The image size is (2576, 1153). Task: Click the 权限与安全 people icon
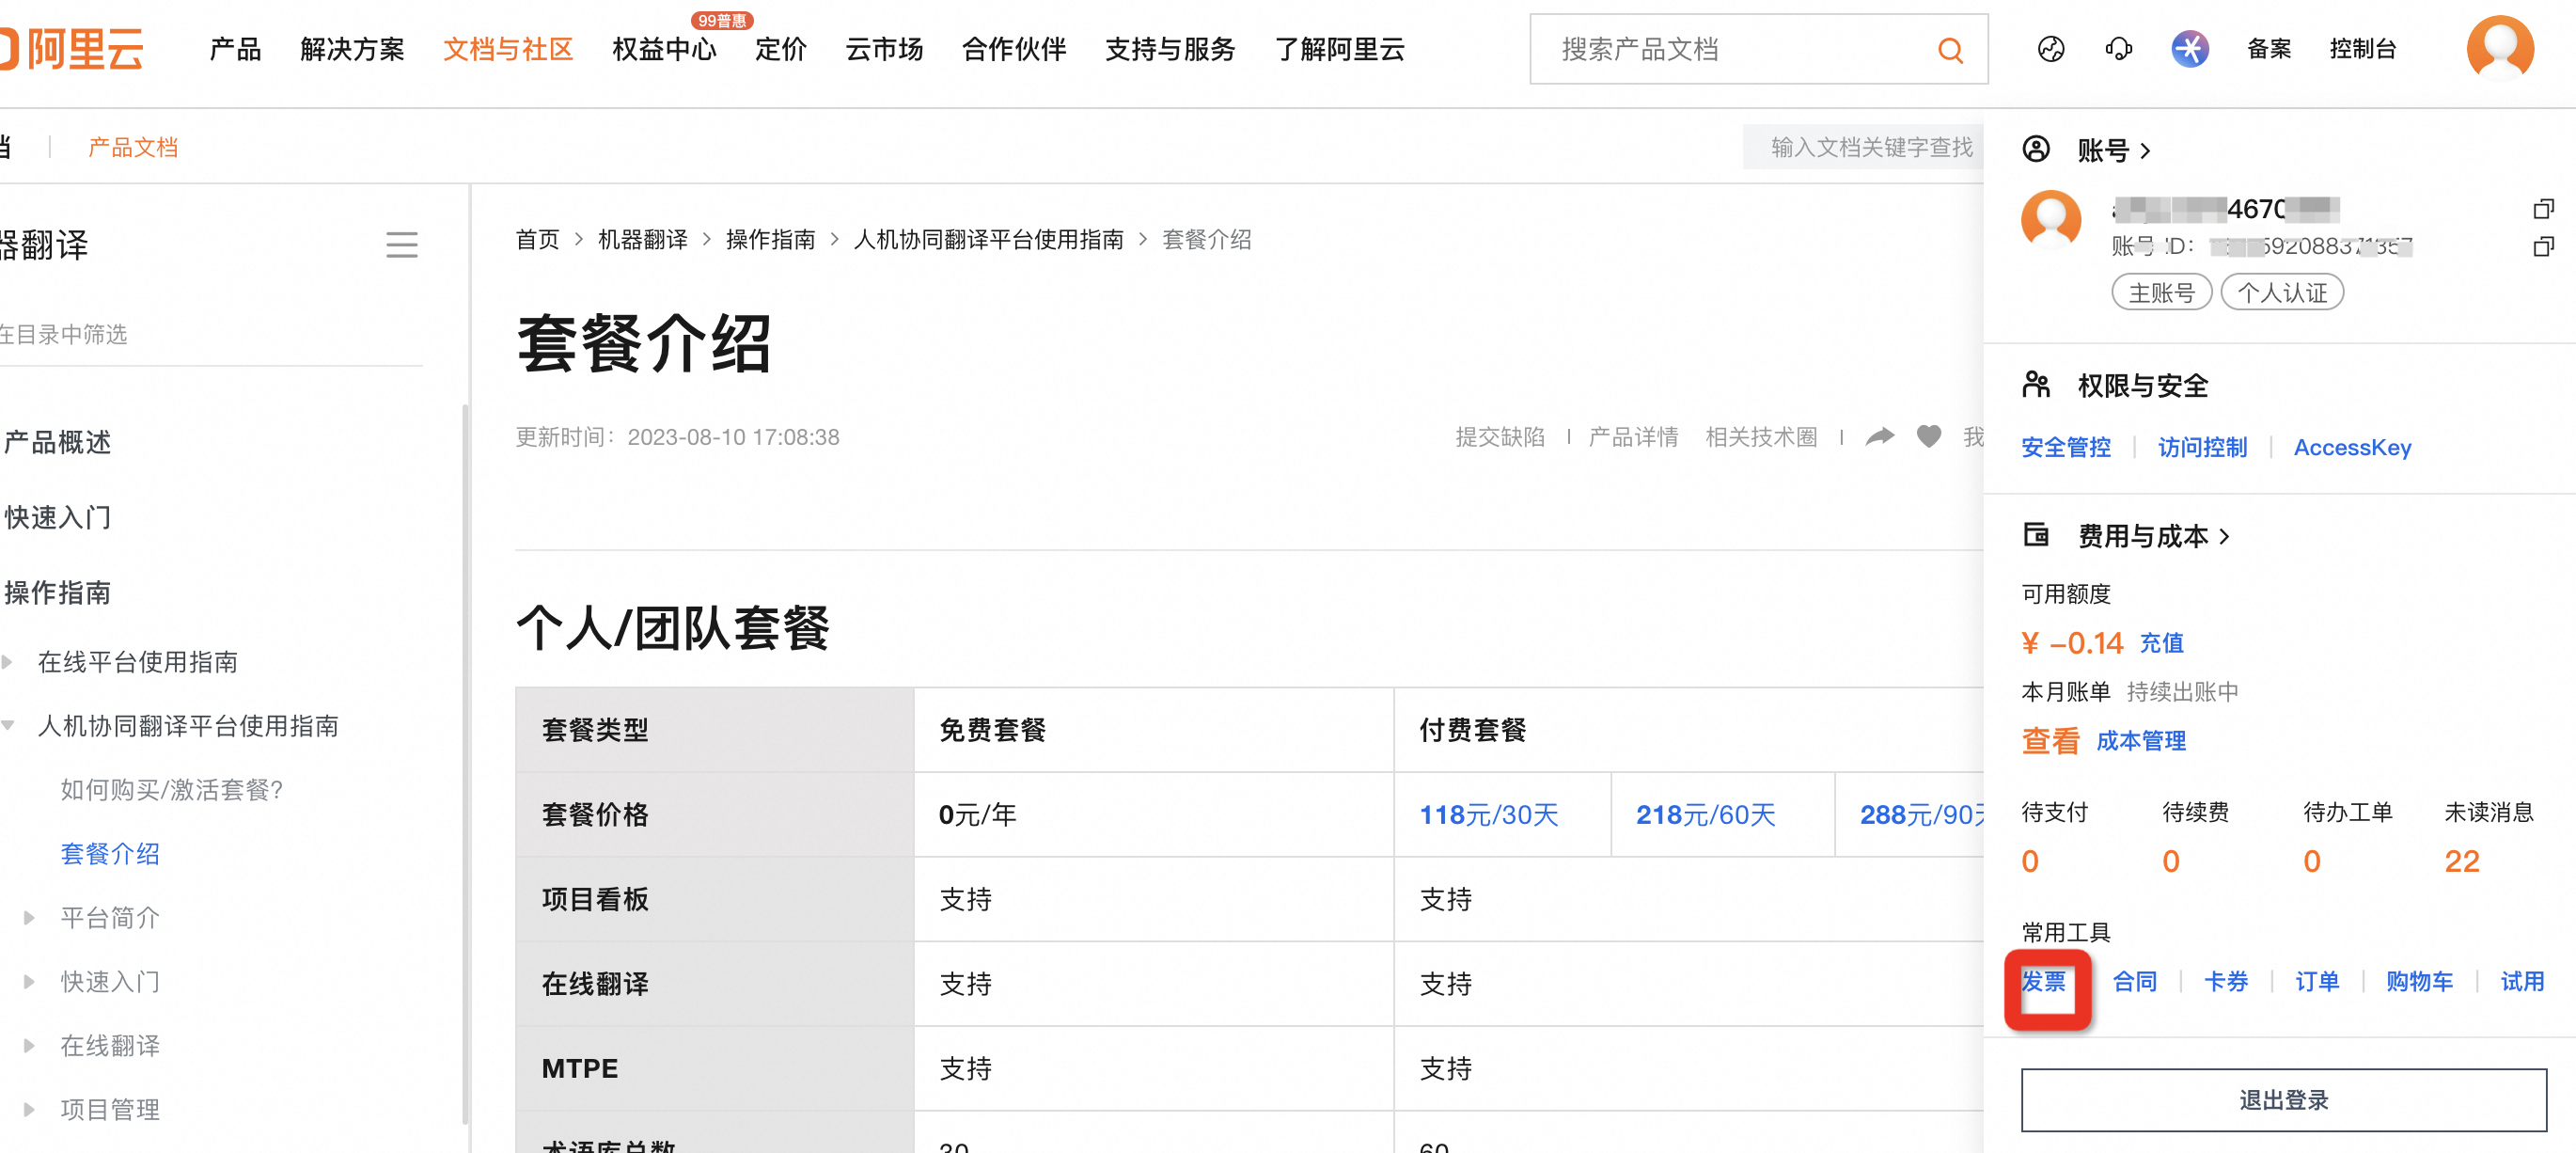pyautogui.click(x=2036, y=384)
